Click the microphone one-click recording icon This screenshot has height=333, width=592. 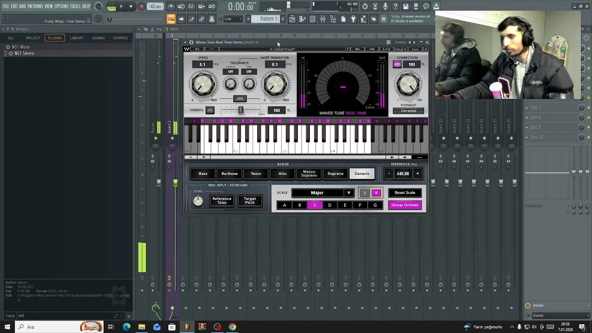tap(385, 6)
